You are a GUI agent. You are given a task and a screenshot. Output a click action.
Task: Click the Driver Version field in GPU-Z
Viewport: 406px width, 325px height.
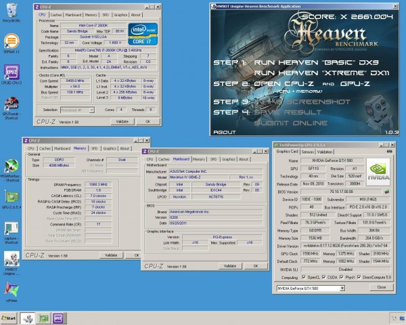(x=345, y=246)
